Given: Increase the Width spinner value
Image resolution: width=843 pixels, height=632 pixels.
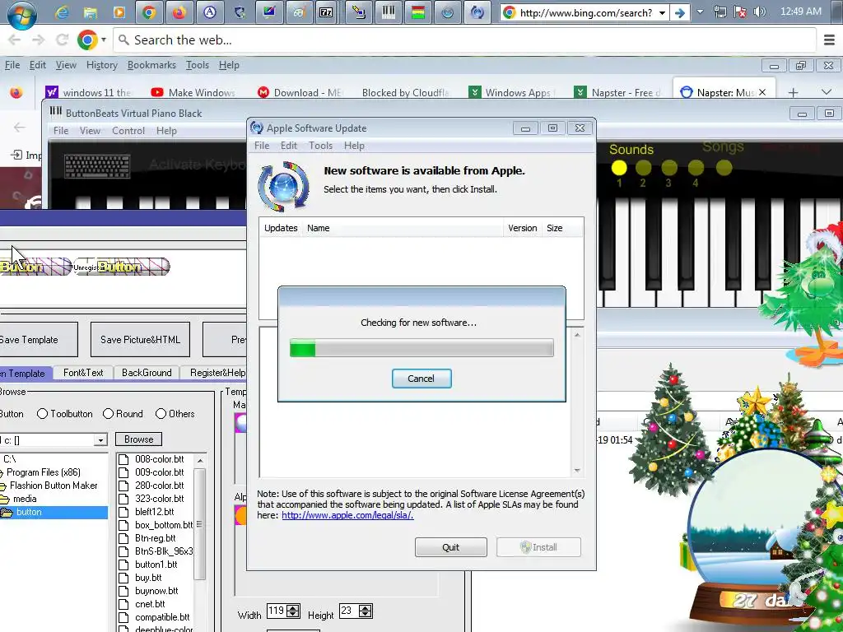Looking at the screenshot, I should tap(293, 607).
